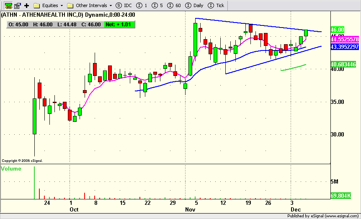Click date 8 on time axis
Screen dimensions: 361x219
tap(96, 203)
